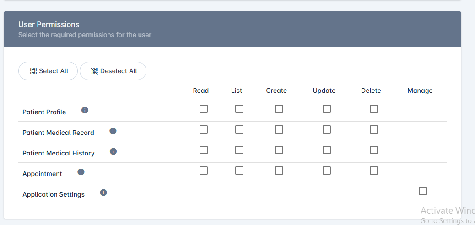Click the Manage column header
The height and width of the screenshot is (225, 475).
(x=420, y=91)
